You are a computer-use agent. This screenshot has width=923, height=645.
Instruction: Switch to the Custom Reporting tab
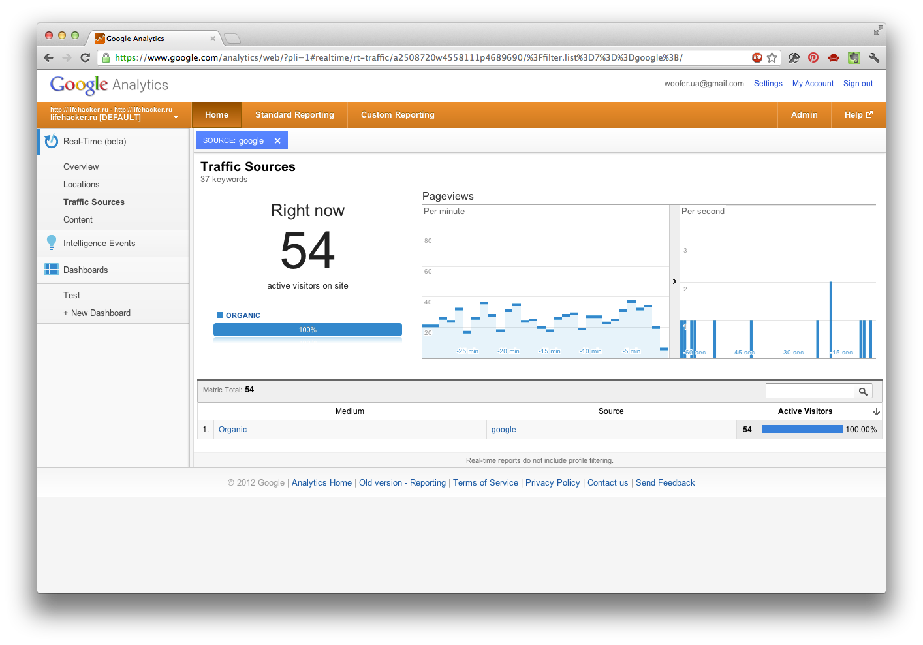[398, 115]
